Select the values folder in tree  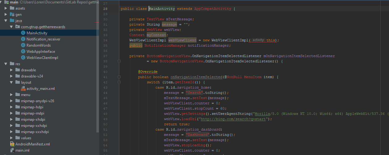pos(26,138)
